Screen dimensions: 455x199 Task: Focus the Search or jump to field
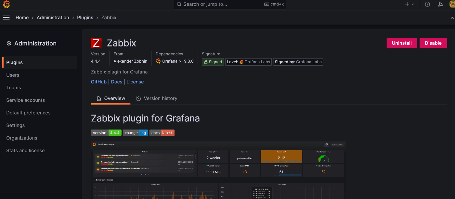[230, 4]
